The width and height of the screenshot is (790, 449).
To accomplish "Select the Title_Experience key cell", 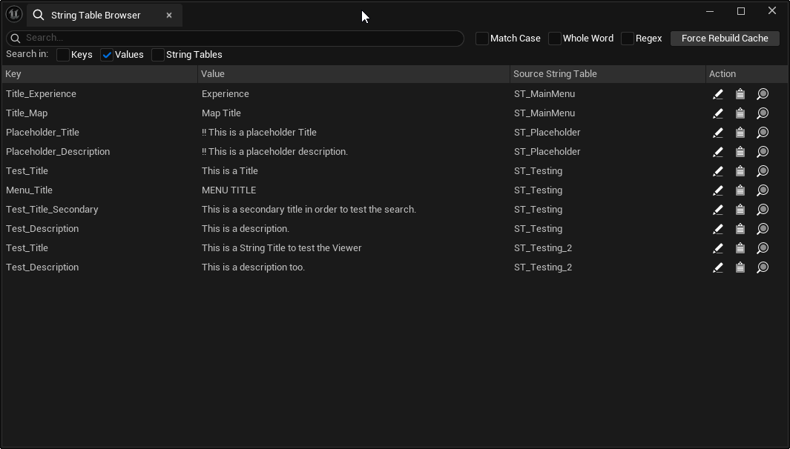I will 41,94.
